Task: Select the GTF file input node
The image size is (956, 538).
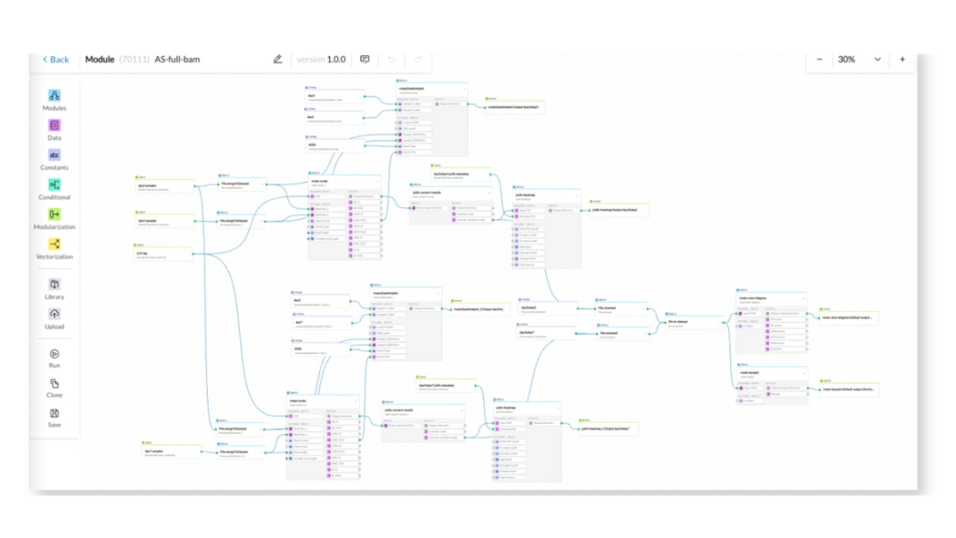Action: pos(163,254)
